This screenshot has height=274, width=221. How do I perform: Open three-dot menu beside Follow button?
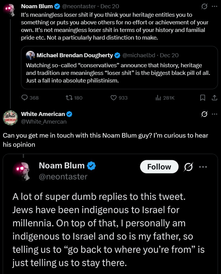[203, 167]
